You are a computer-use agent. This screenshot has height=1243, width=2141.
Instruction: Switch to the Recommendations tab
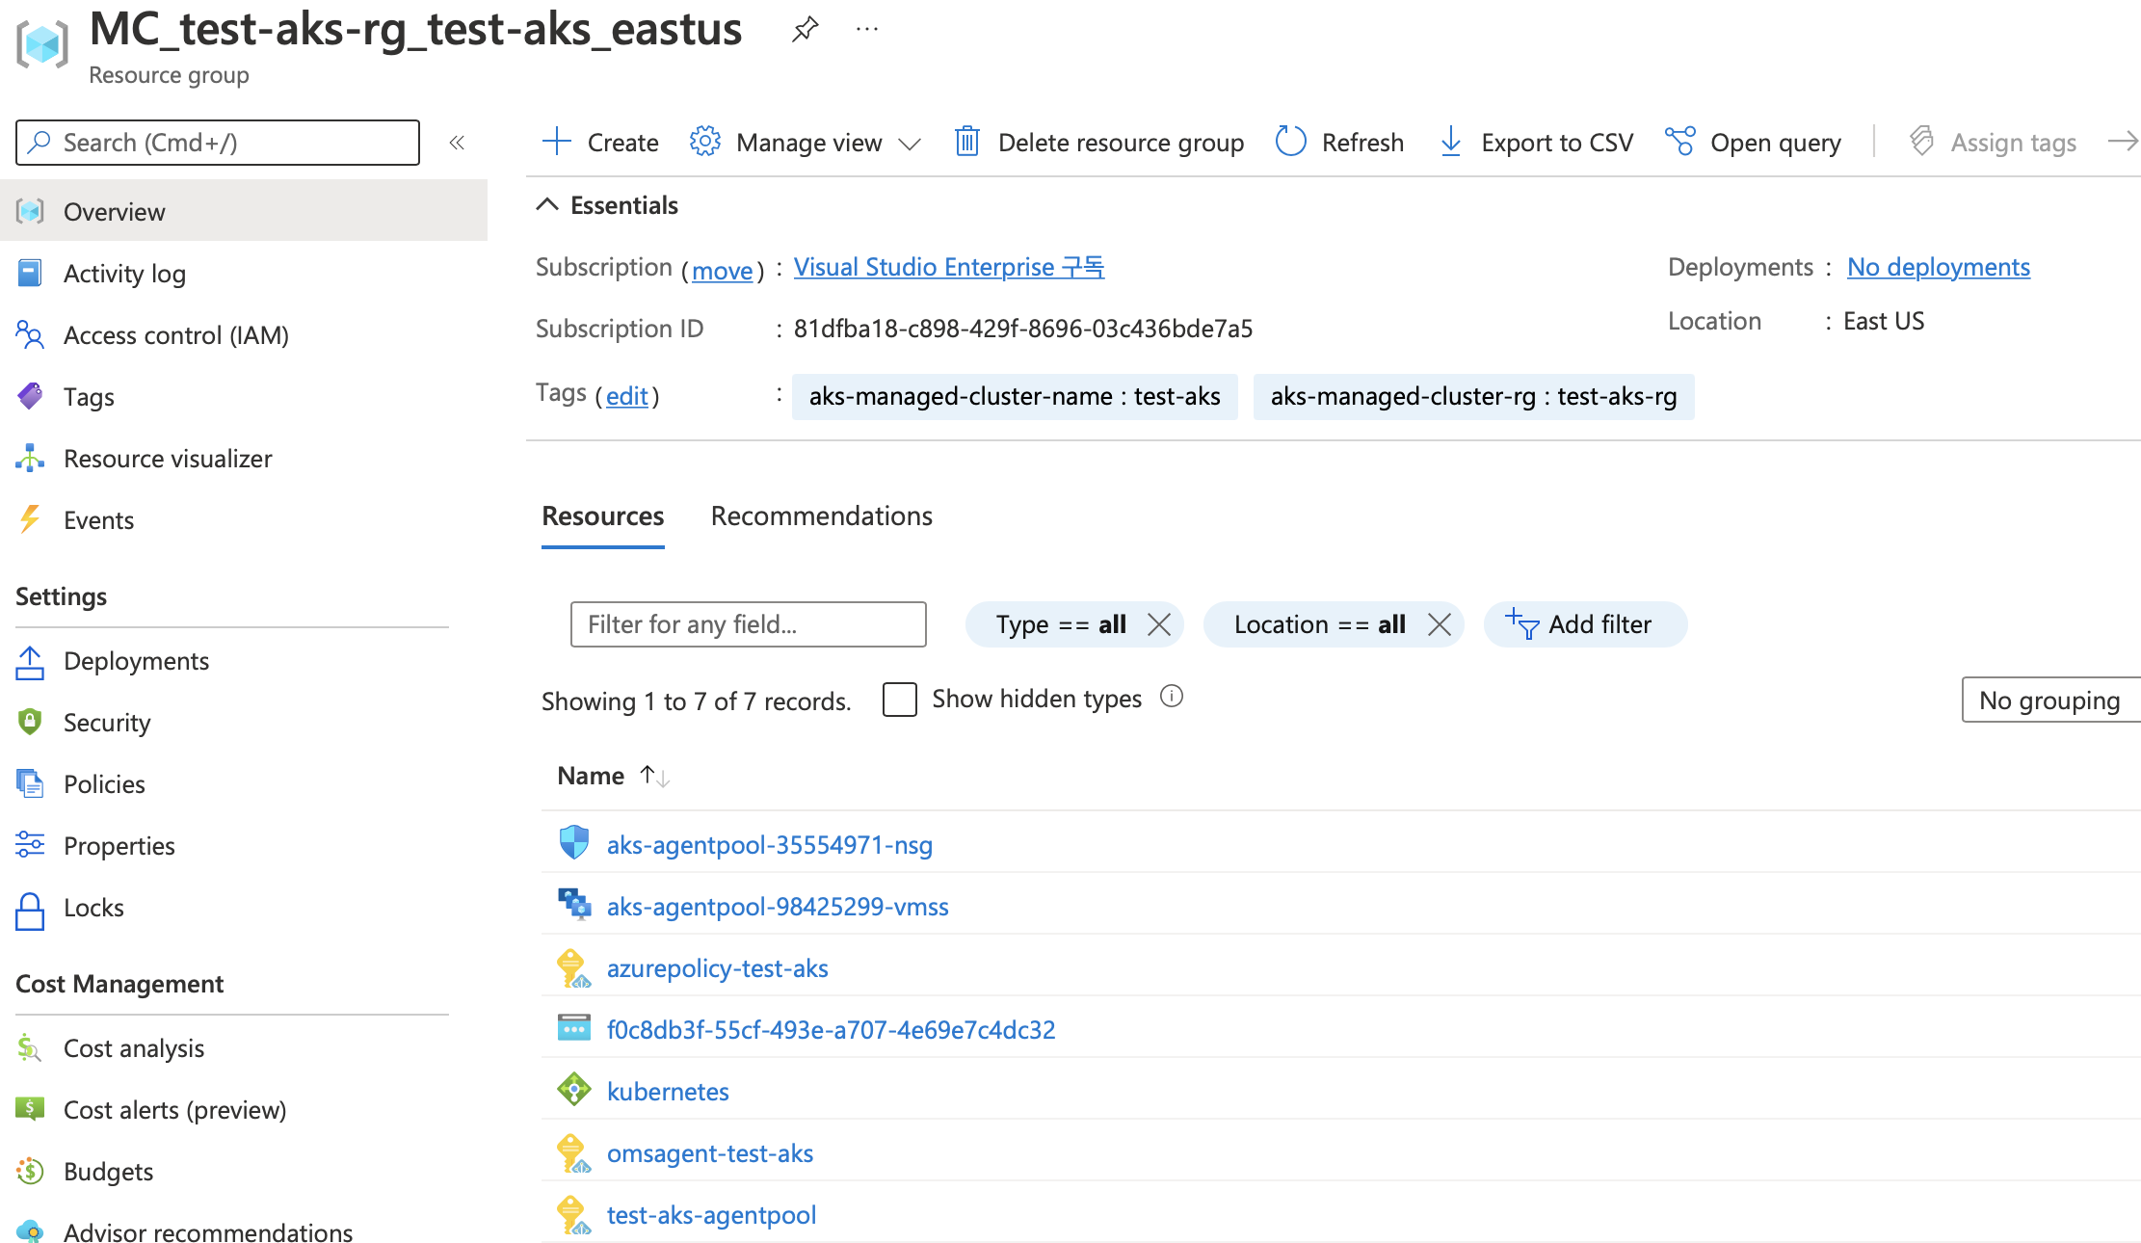coord(821,516)
